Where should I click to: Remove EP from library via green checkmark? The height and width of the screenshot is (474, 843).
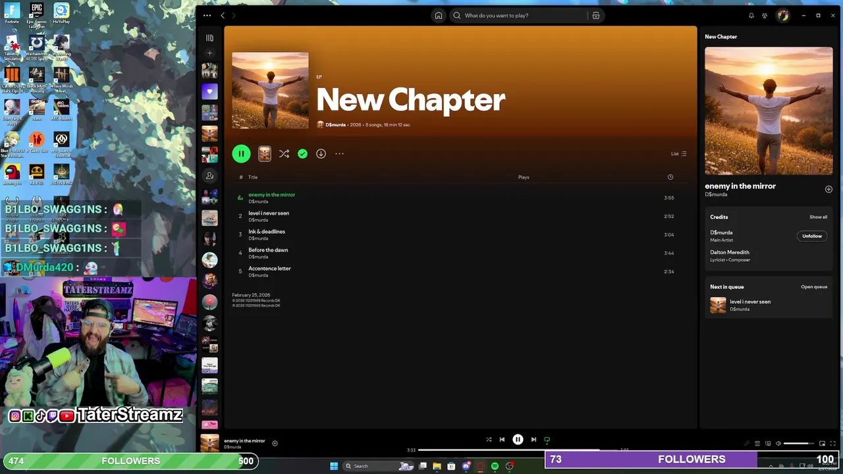(x=302, y=153)
